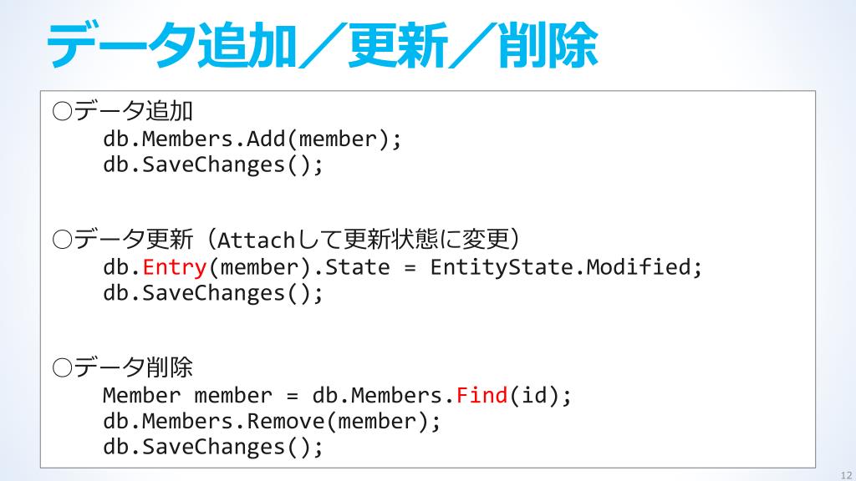Click the db.Members.Add(member); code line
Screen dimensions: 856x481
tap(252, 139)
